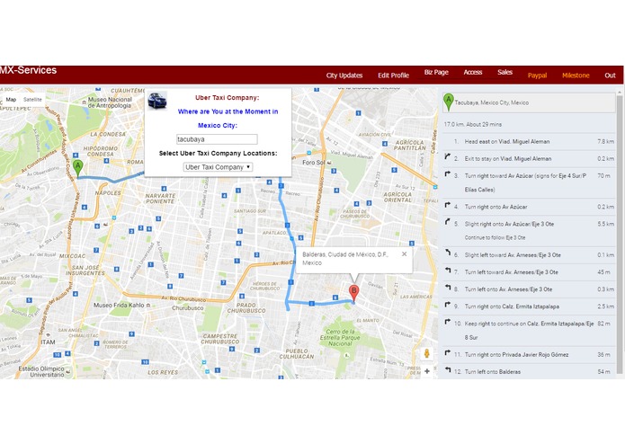Select step Turn right onto Av Azúcar

(529, 207)
